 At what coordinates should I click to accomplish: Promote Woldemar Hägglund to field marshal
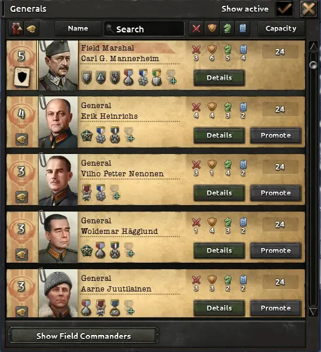(x=276, y=250)
